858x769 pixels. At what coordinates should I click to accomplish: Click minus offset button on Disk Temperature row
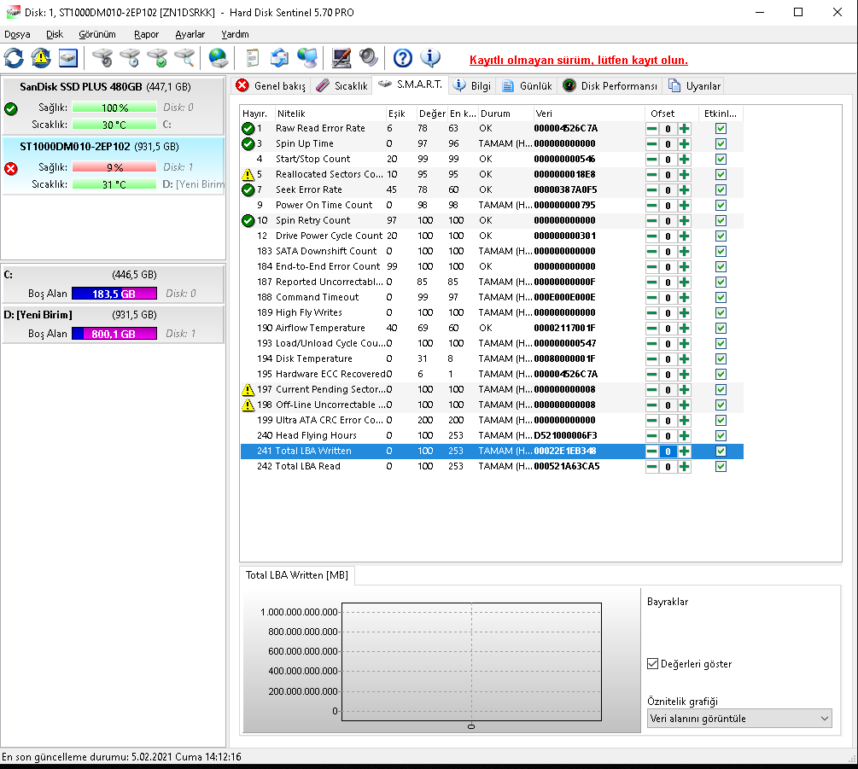pyautogui.click(x=651, y=358)
